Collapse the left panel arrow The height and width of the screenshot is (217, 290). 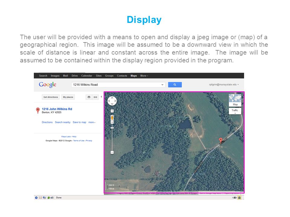(101, 97)
